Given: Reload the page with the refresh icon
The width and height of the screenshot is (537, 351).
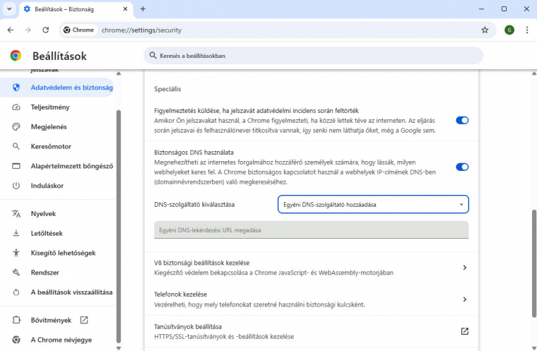Looking at the screenshot, I should pos(45,30).
